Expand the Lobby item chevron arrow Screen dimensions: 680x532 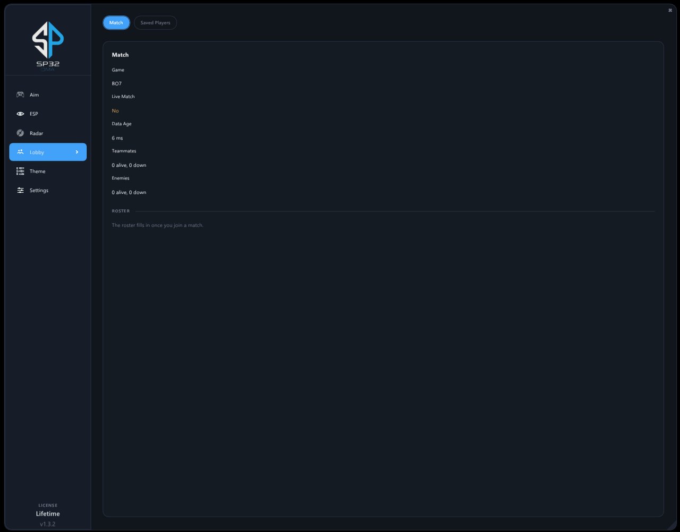[77, 152]
